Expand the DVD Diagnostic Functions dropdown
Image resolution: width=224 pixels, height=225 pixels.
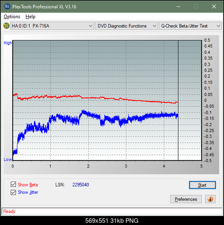126,26
